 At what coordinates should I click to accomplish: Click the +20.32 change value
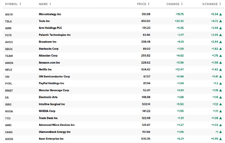pyautogui.click(x=179, y=21)
